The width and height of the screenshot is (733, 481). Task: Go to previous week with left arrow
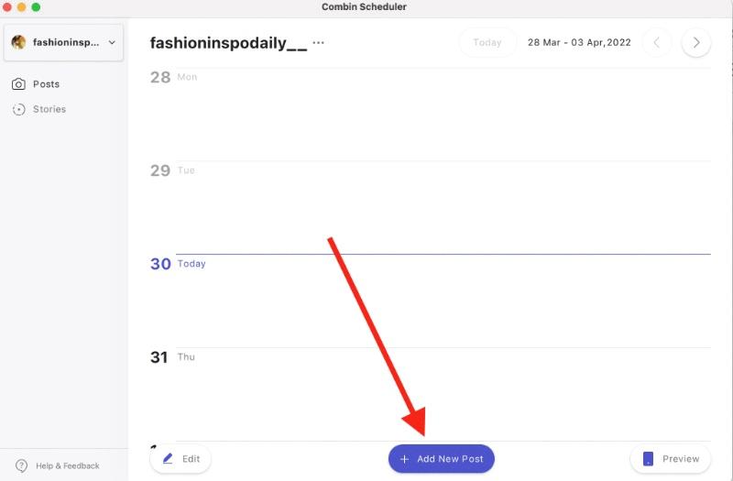coord(657,42)
